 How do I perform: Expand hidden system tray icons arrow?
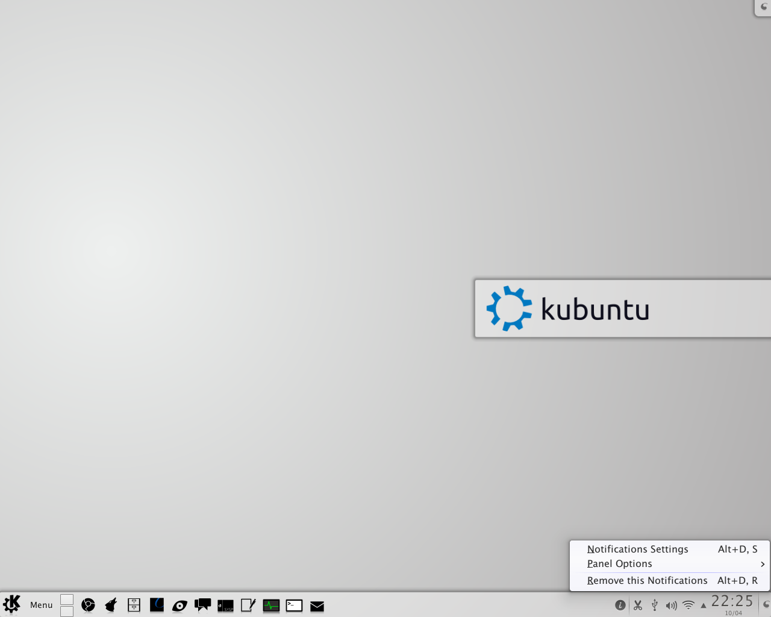coord(703,606)
